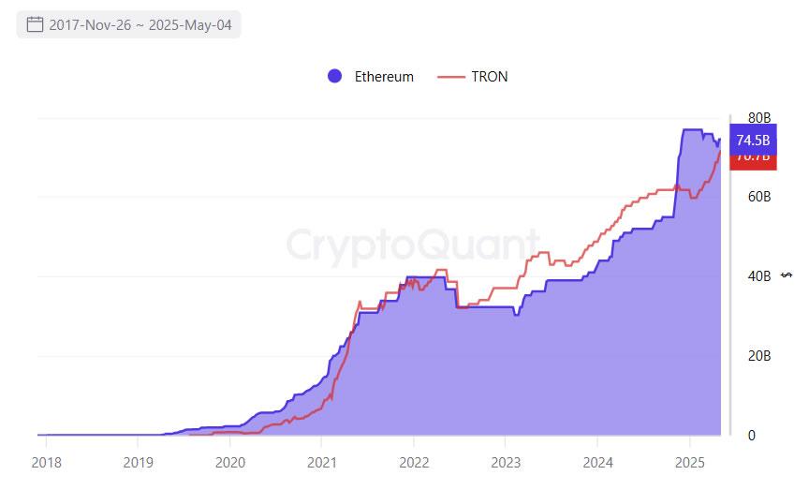Select the 2025 x-axis marker
Image resolution: width=809 pixels, height=490 pixels.
(x=689, y=462)
